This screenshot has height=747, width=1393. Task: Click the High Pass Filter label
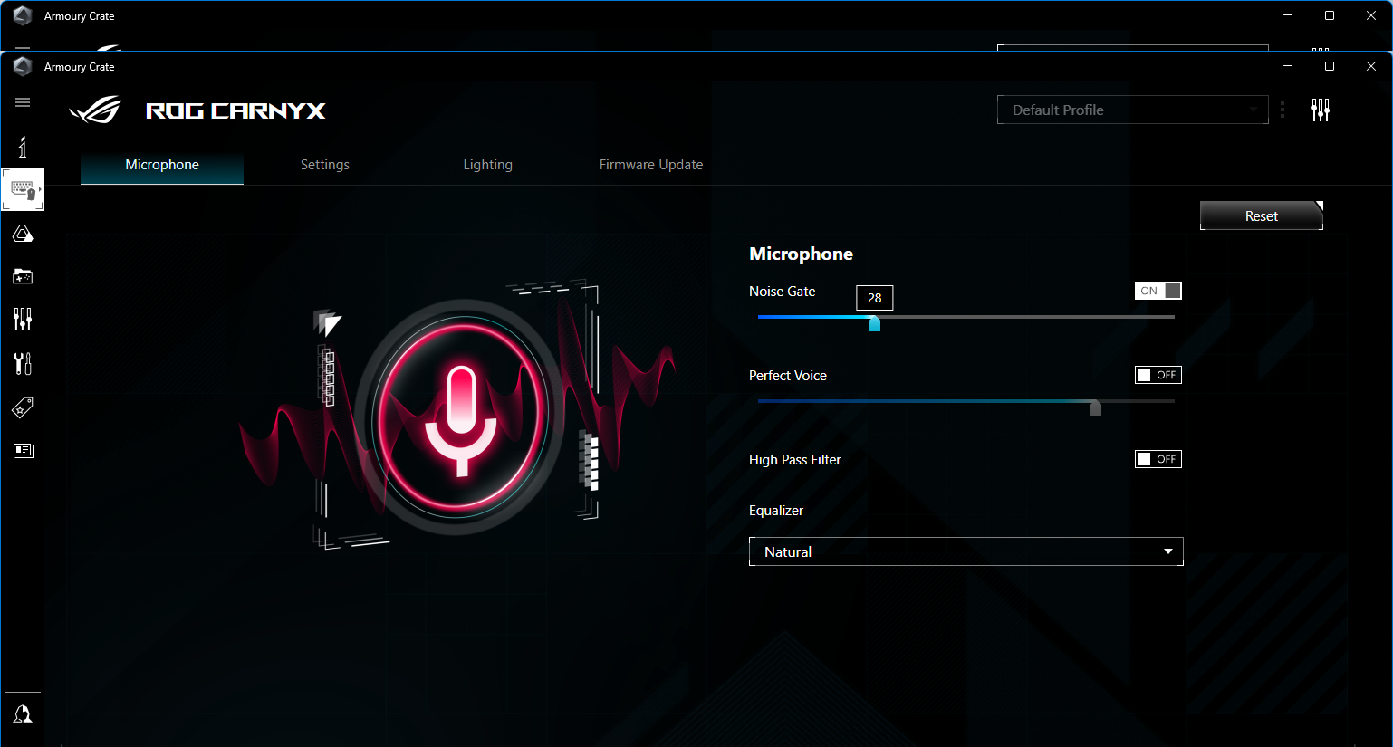point(795,460)
